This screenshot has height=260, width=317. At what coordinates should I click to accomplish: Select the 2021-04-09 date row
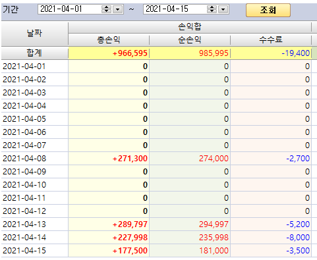[x=34, y=172]
